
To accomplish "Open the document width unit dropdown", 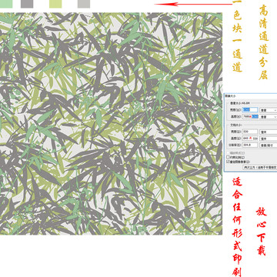I will [x=269, y=132].
